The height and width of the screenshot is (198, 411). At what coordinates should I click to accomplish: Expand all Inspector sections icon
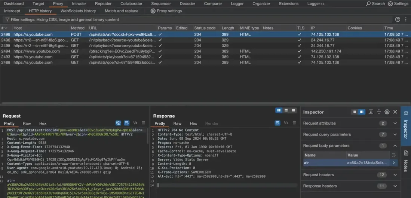pyautogui.click(x=371, y=112)
